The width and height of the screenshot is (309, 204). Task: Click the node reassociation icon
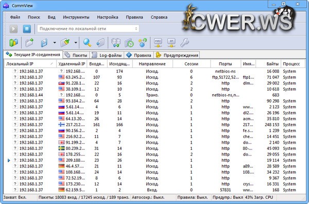click(143, 42)
